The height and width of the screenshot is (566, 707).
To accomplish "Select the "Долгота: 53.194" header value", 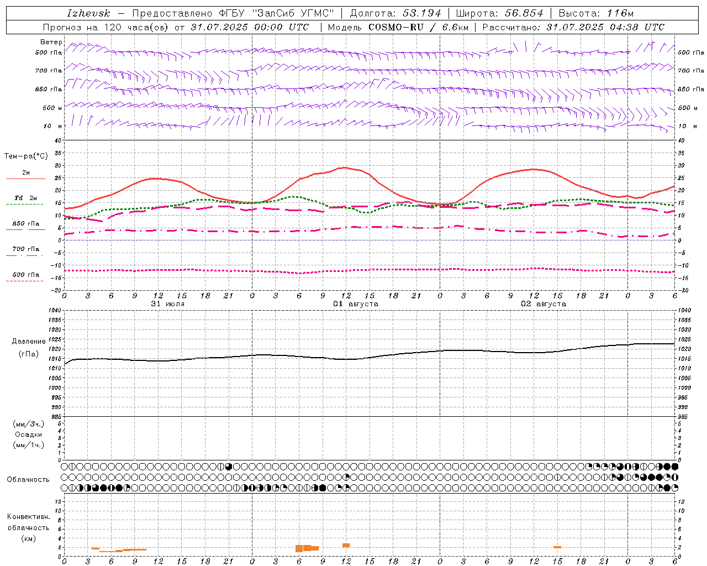I will 395,13.
